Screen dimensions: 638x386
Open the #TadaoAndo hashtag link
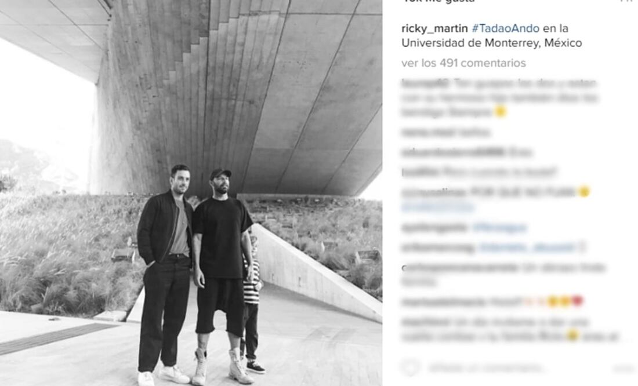coord(505,28)
